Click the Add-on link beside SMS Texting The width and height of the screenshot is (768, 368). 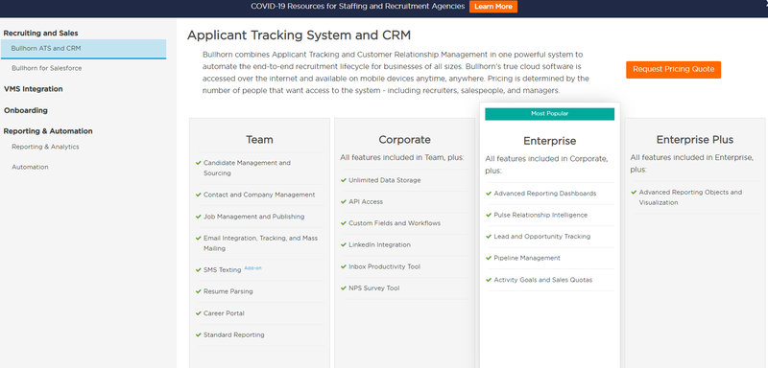coord(252,267)
